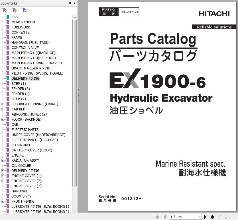The width and height of the screenshot is (238, 220).
Task: Click the part number P18K-OP16-1 on the page
Action: pos(129,12)
